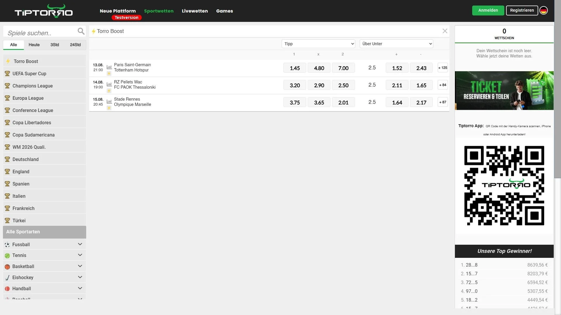Viewport: 561px width, 315px height.
Task: Select the 3Std time filter
Action: 55,45
